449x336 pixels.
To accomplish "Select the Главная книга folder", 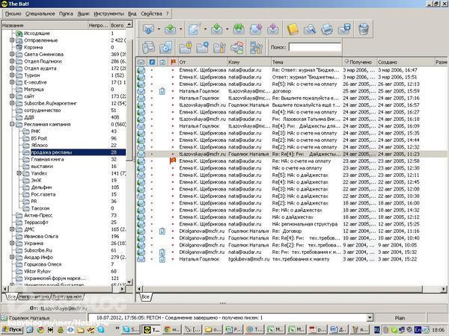I will (46, 159).
